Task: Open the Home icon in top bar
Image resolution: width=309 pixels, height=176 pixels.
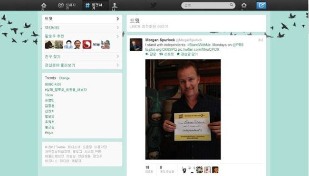Action: pyautogui.click(x=44, y=6)
